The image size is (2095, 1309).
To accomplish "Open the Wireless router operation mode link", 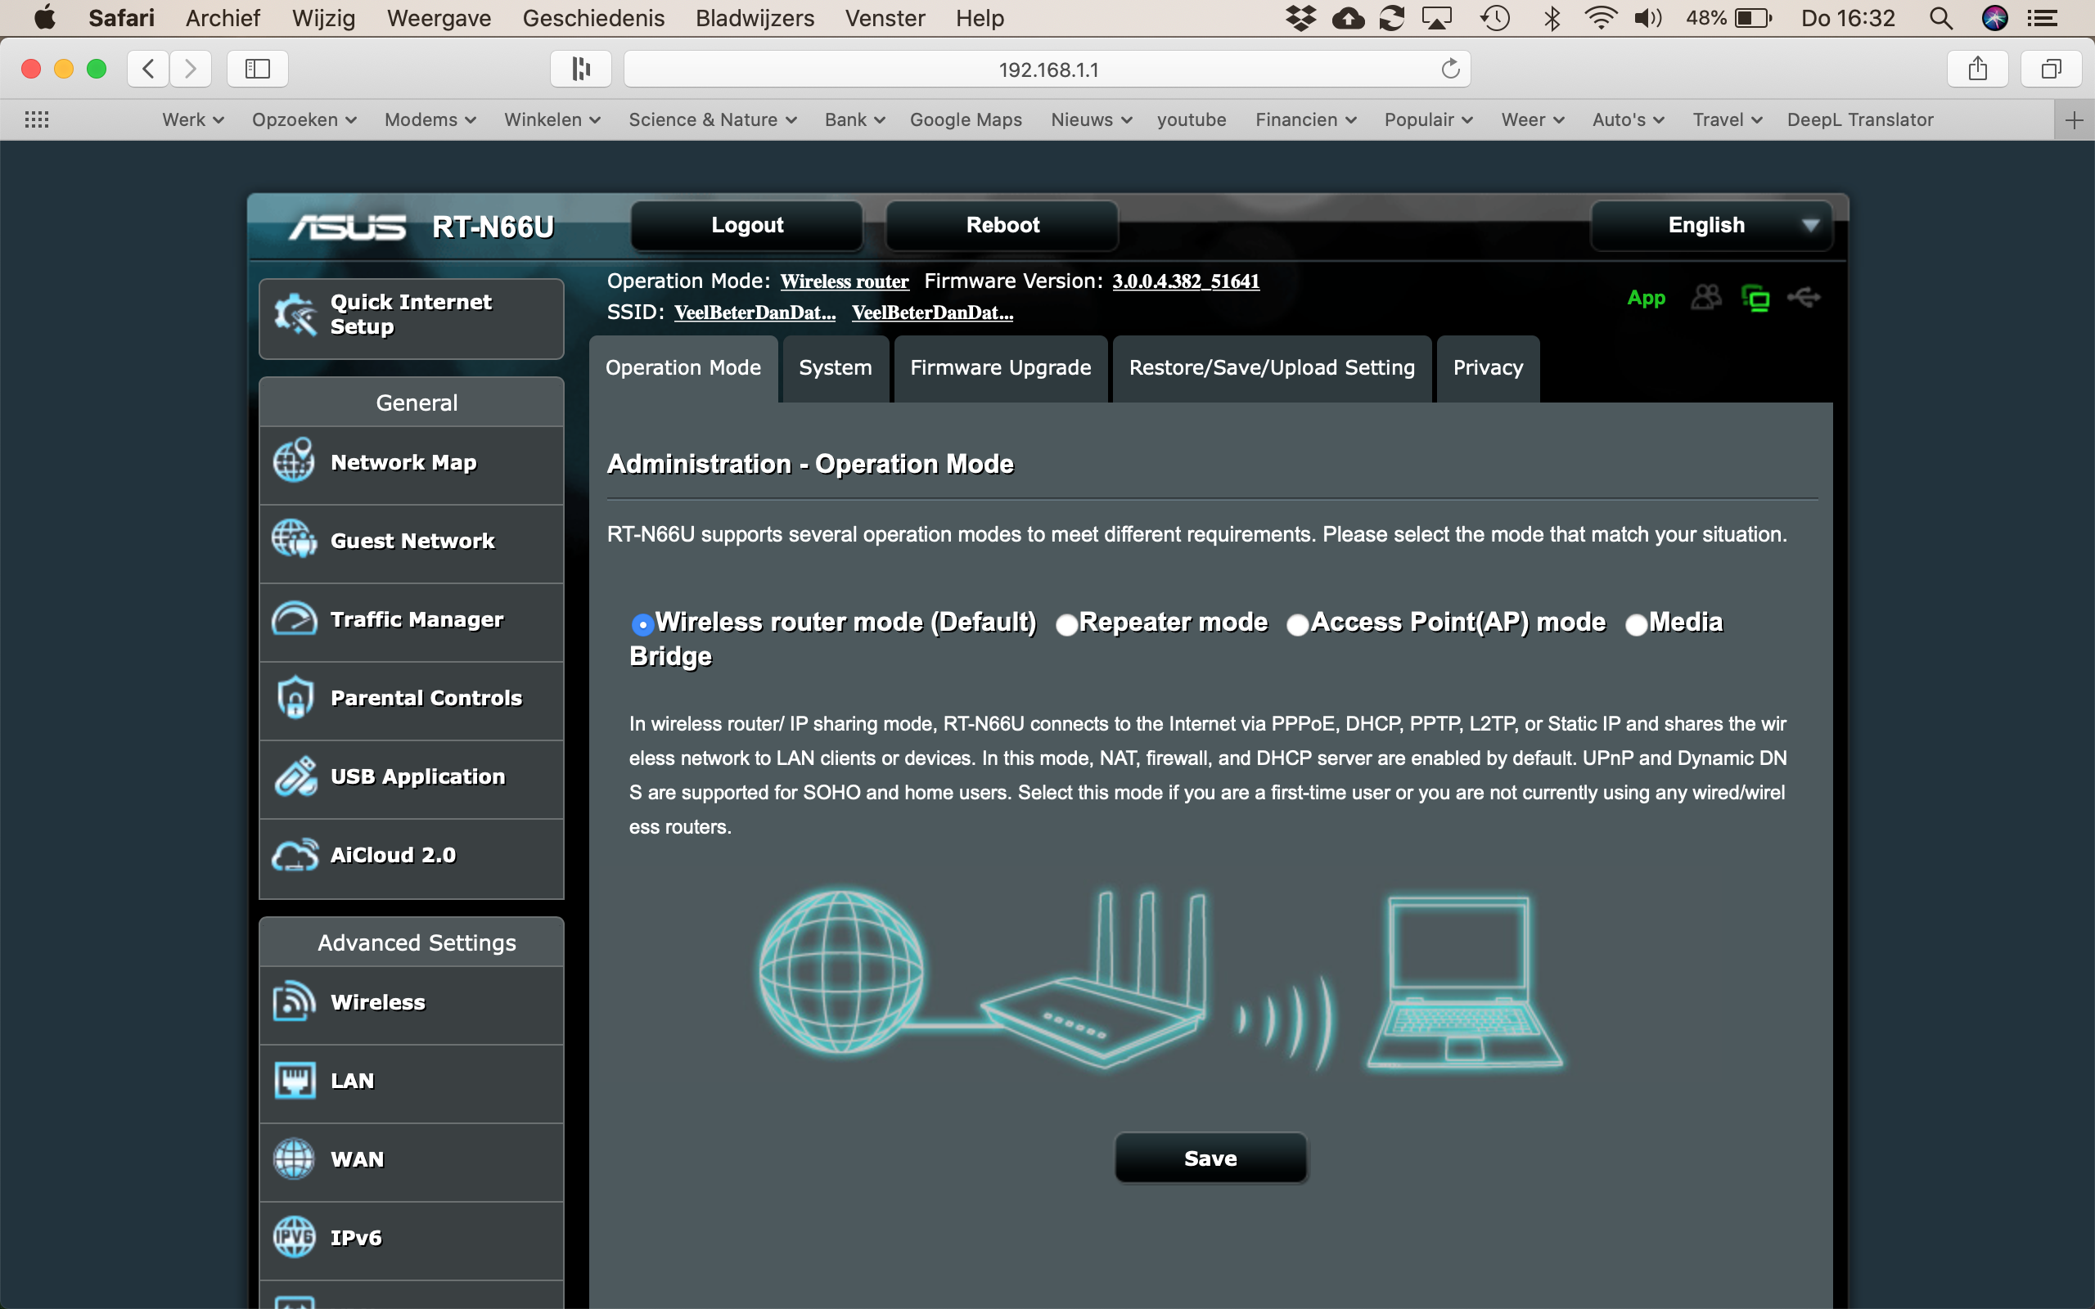I will pyautogui.click(x=844, y=281).
